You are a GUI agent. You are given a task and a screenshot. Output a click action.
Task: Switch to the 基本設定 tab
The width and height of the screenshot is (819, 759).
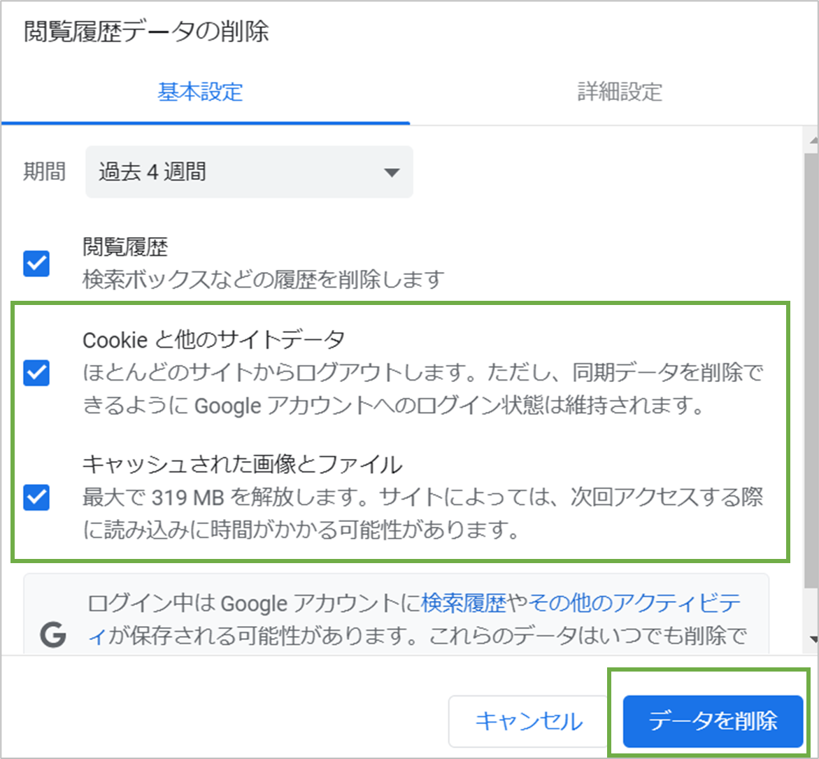(205, 92)
